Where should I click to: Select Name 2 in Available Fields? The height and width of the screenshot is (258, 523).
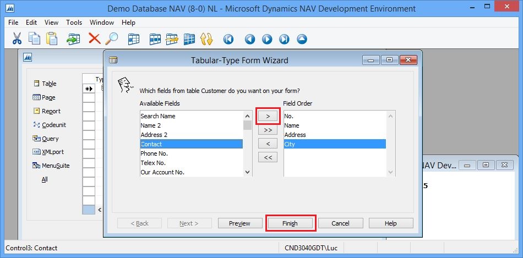(192, 125)
